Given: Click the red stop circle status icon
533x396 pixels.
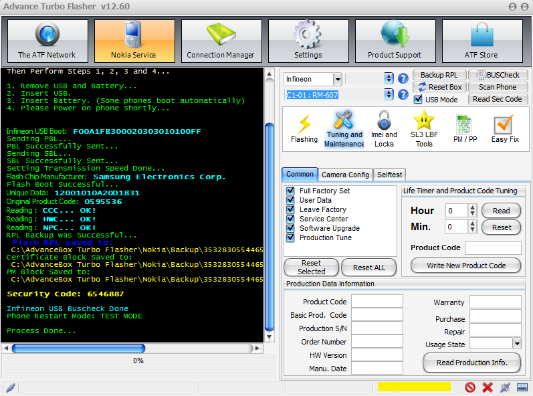Looking at the screenshot, I should 470,387.
